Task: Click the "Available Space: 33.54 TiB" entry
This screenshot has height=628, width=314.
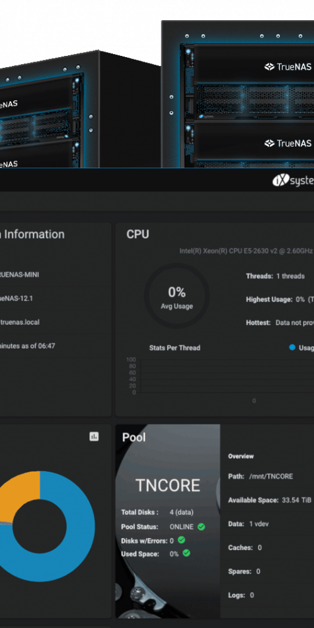Action: pyautogui.click(x=269, y=500)
